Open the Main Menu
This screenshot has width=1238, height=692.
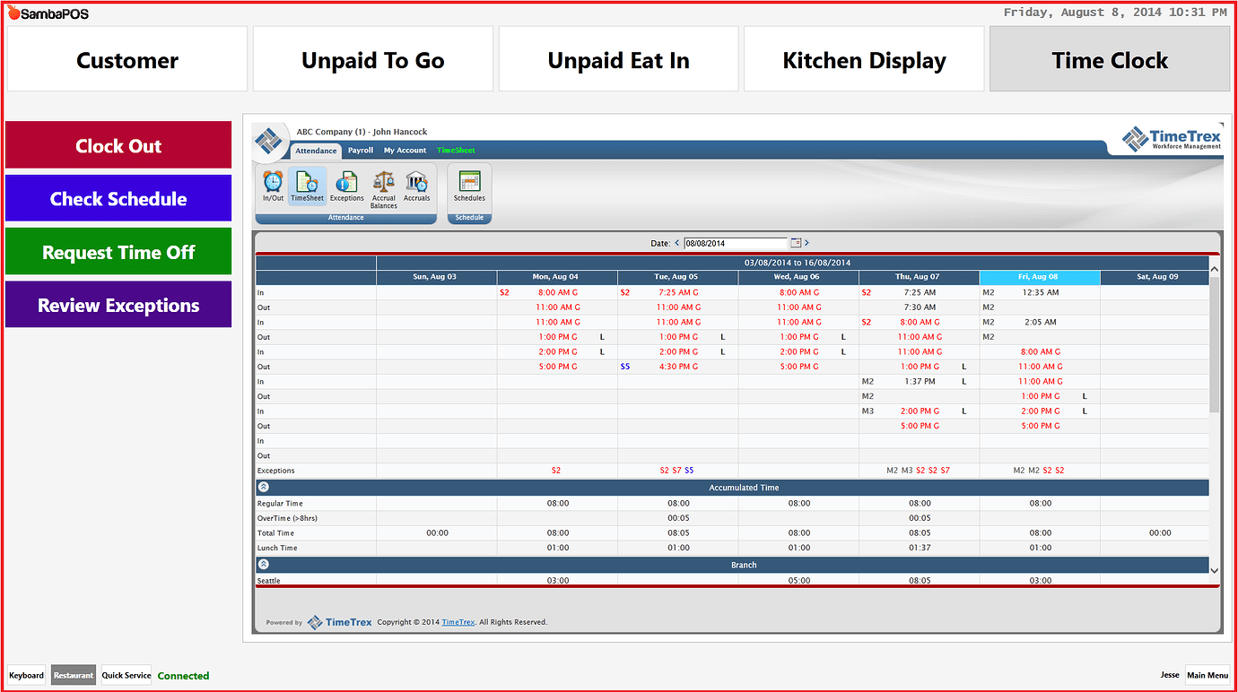point(1207,676)
